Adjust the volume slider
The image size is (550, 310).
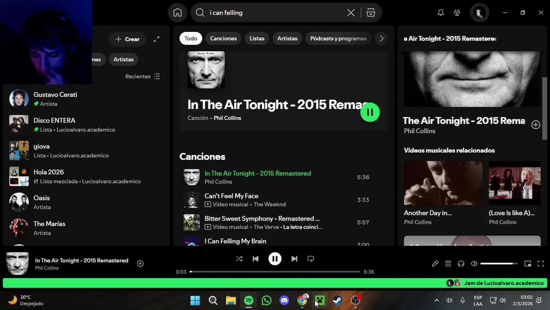coord(499,263)
